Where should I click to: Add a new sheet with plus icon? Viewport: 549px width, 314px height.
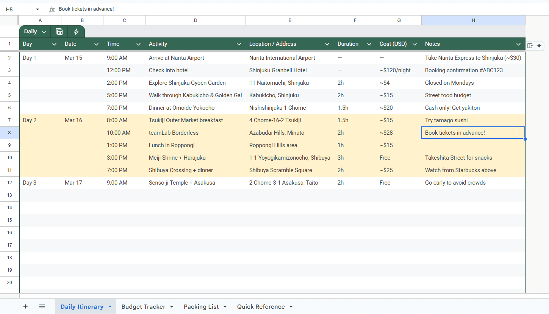coord(25,306)
